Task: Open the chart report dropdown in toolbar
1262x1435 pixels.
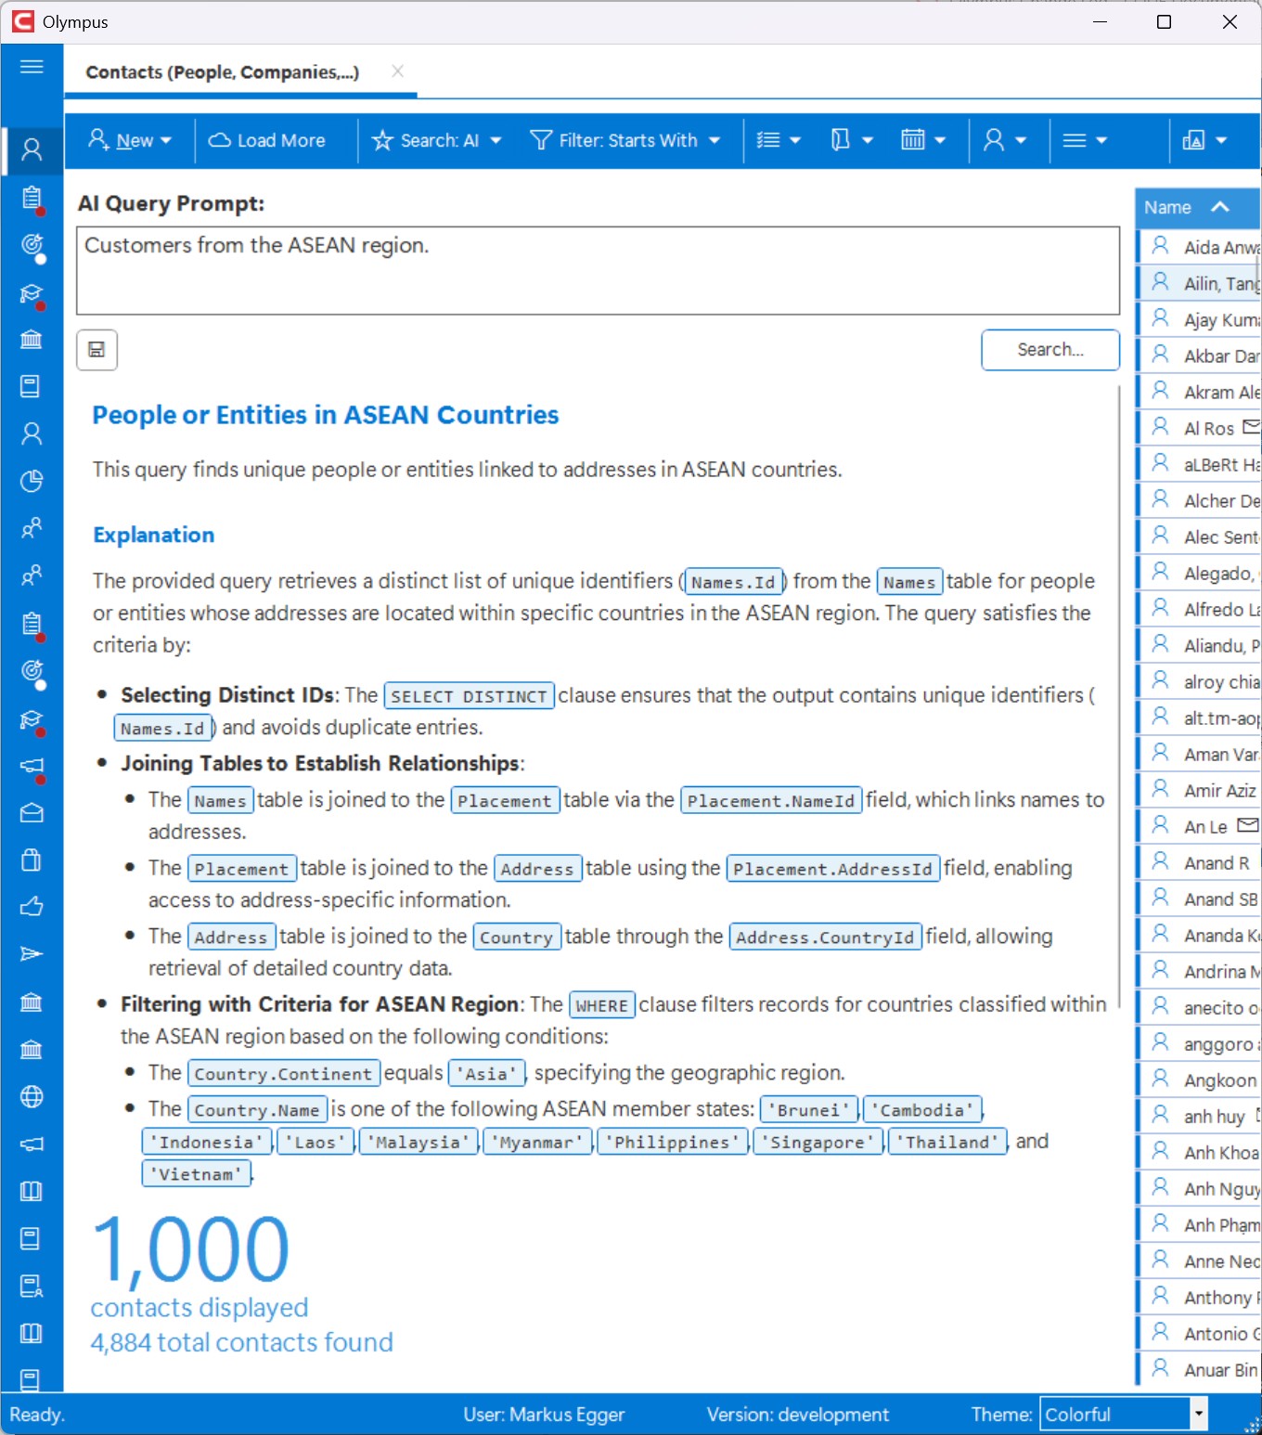Action: click(1204, 140)
